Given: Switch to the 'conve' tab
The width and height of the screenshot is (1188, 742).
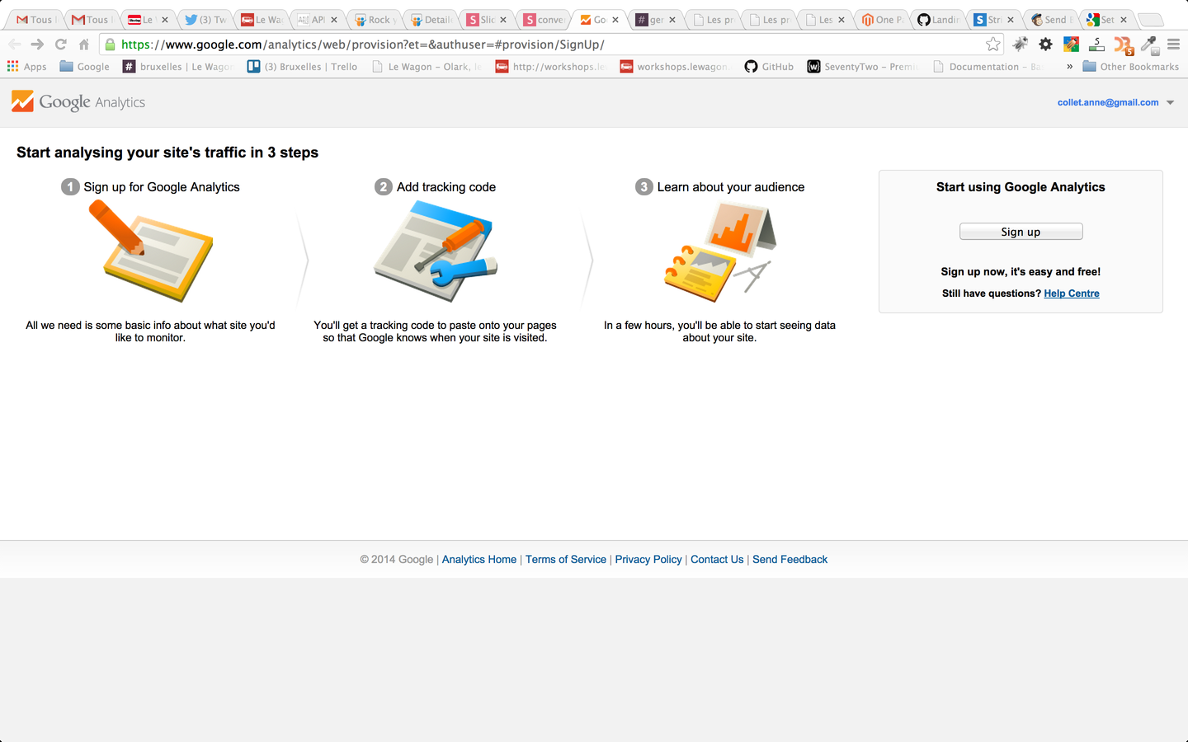Looking at the screenshot, I should pyautogui.click(x=544, y=20).
